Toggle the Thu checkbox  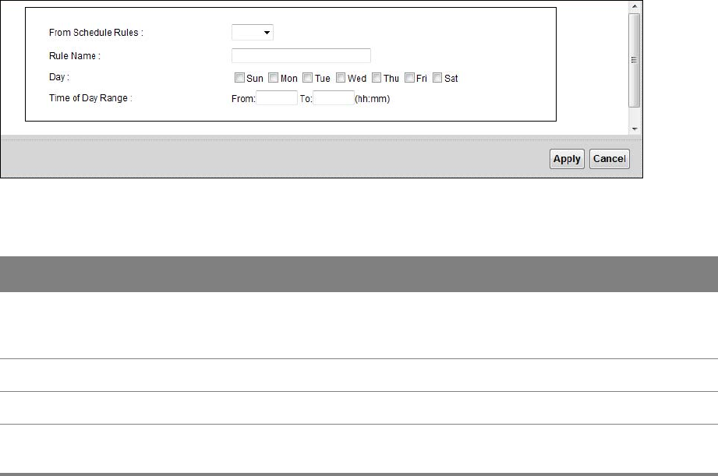(x=377, y=78)
